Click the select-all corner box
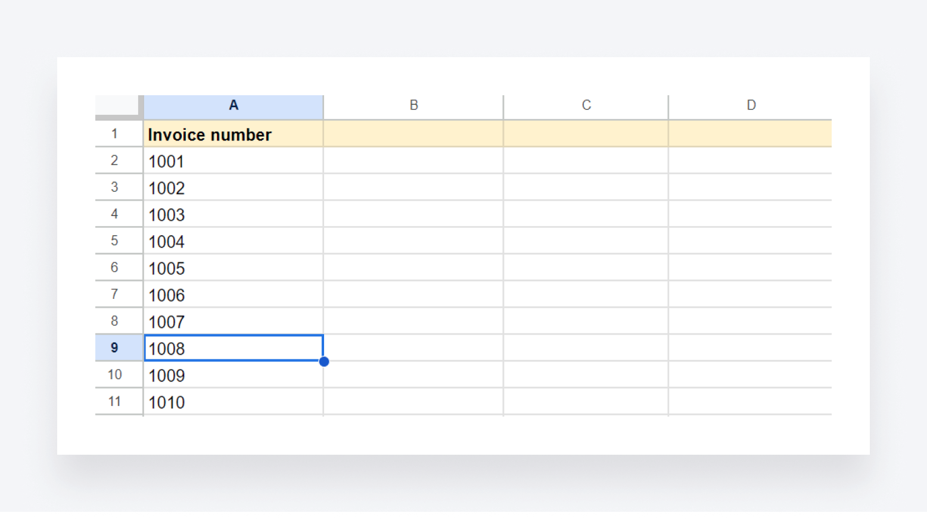The image size is (927, 519). [x=118, y=105]
